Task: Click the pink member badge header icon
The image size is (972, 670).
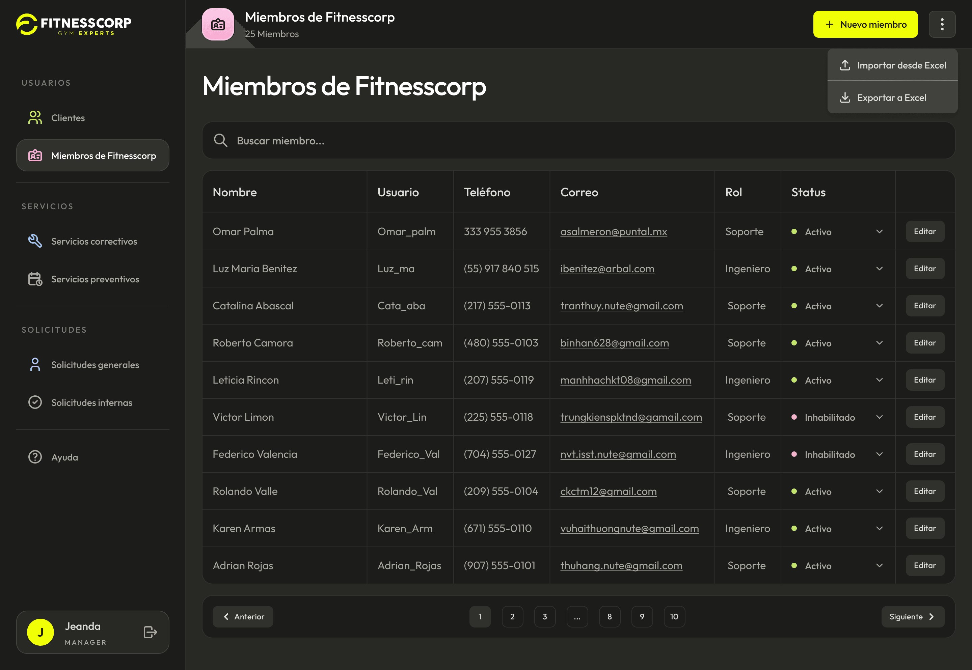Action: (218, 24)
